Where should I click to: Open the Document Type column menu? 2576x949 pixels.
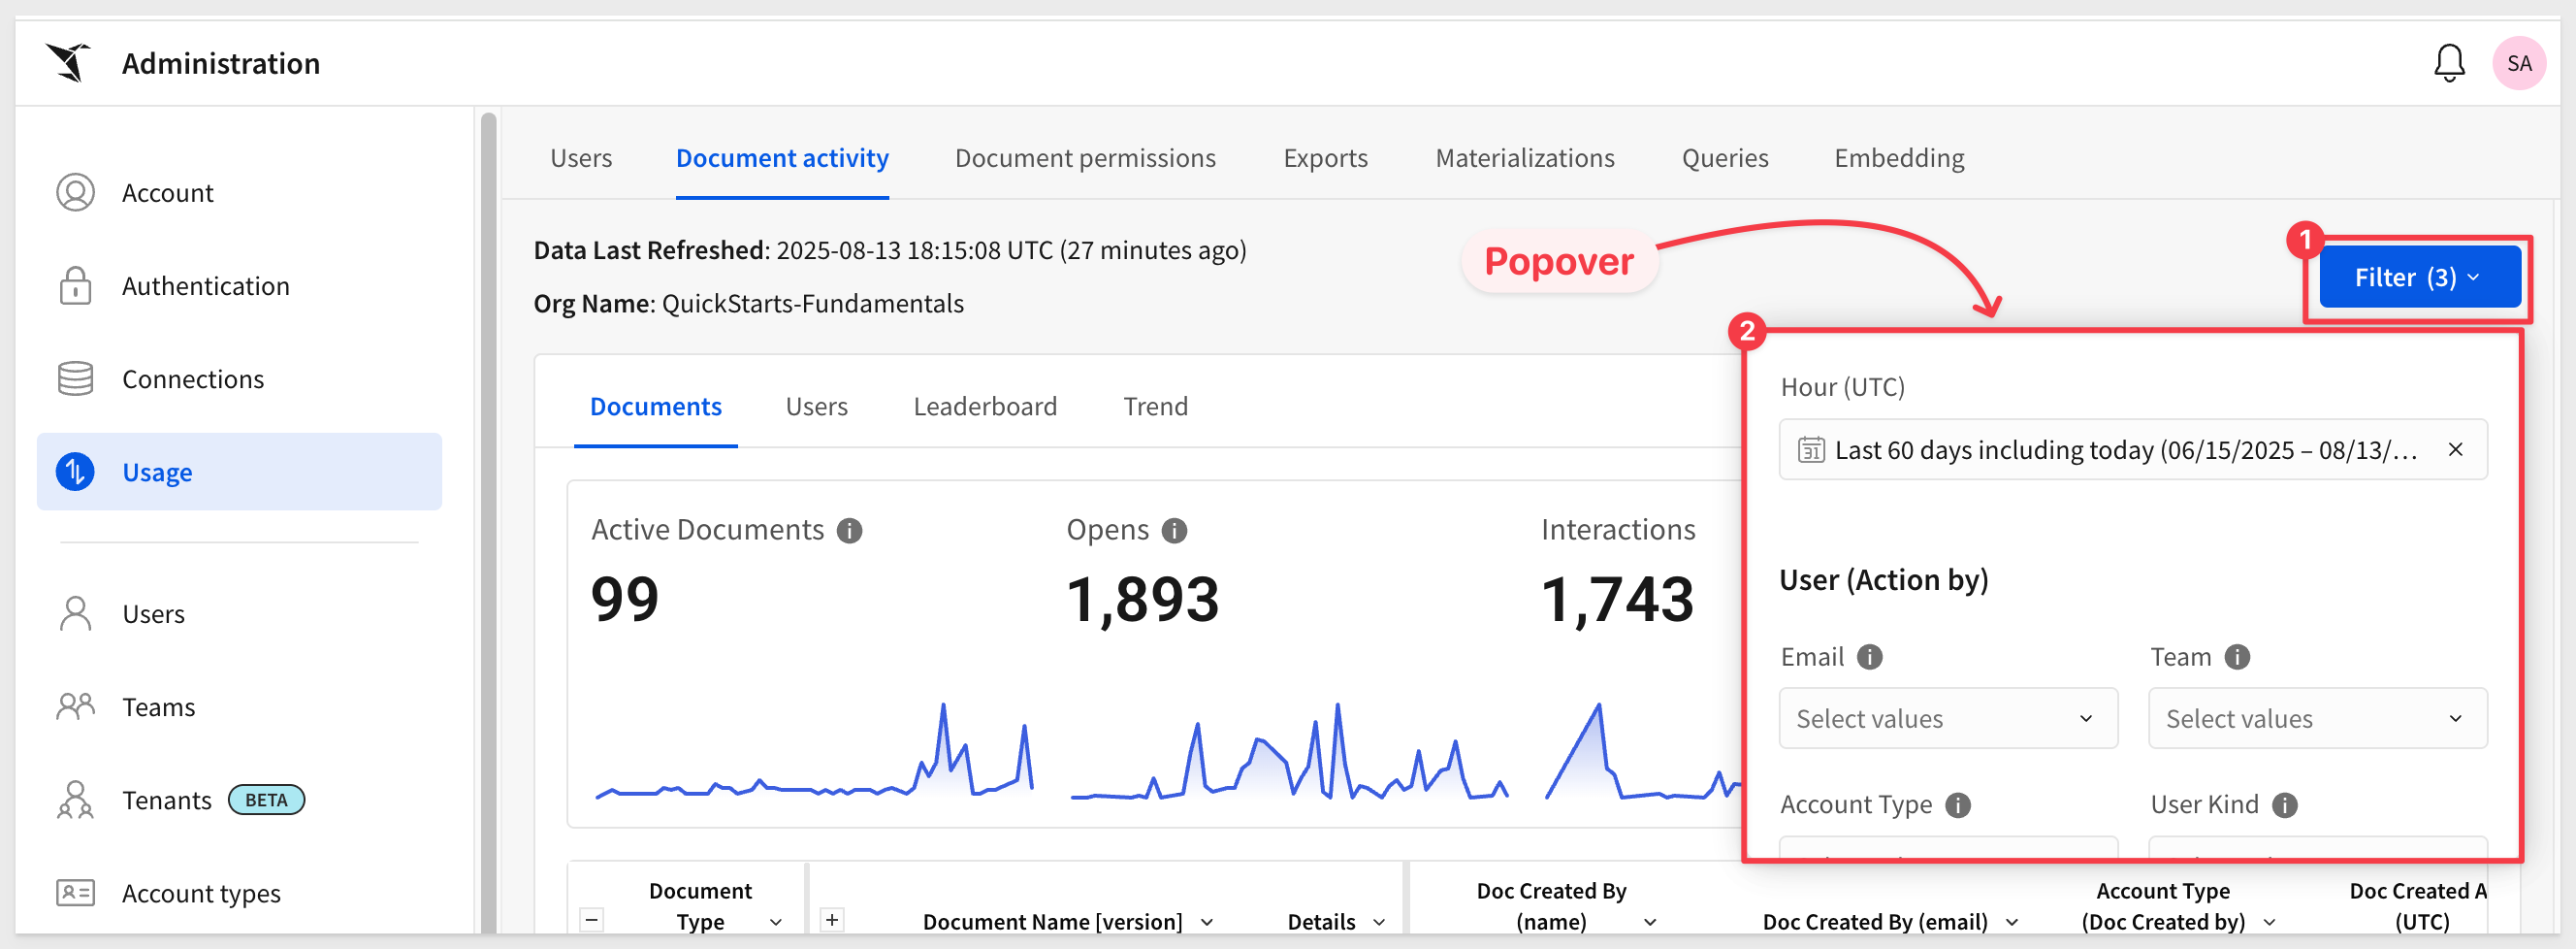[x=776, y=922]
